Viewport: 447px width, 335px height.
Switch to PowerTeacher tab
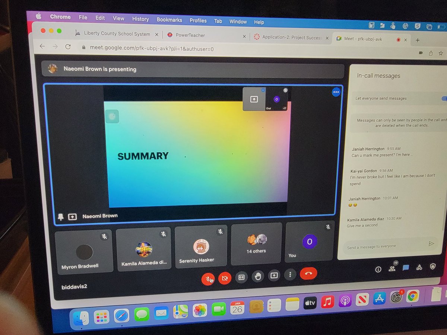[190, 35]
